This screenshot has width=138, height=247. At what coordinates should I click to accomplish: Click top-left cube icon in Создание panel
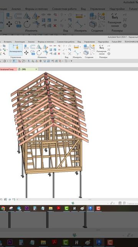tap(86, 47)
